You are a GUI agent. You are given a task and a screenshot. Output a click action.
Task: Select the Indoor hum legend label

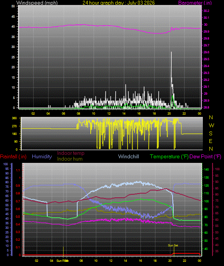70,159
